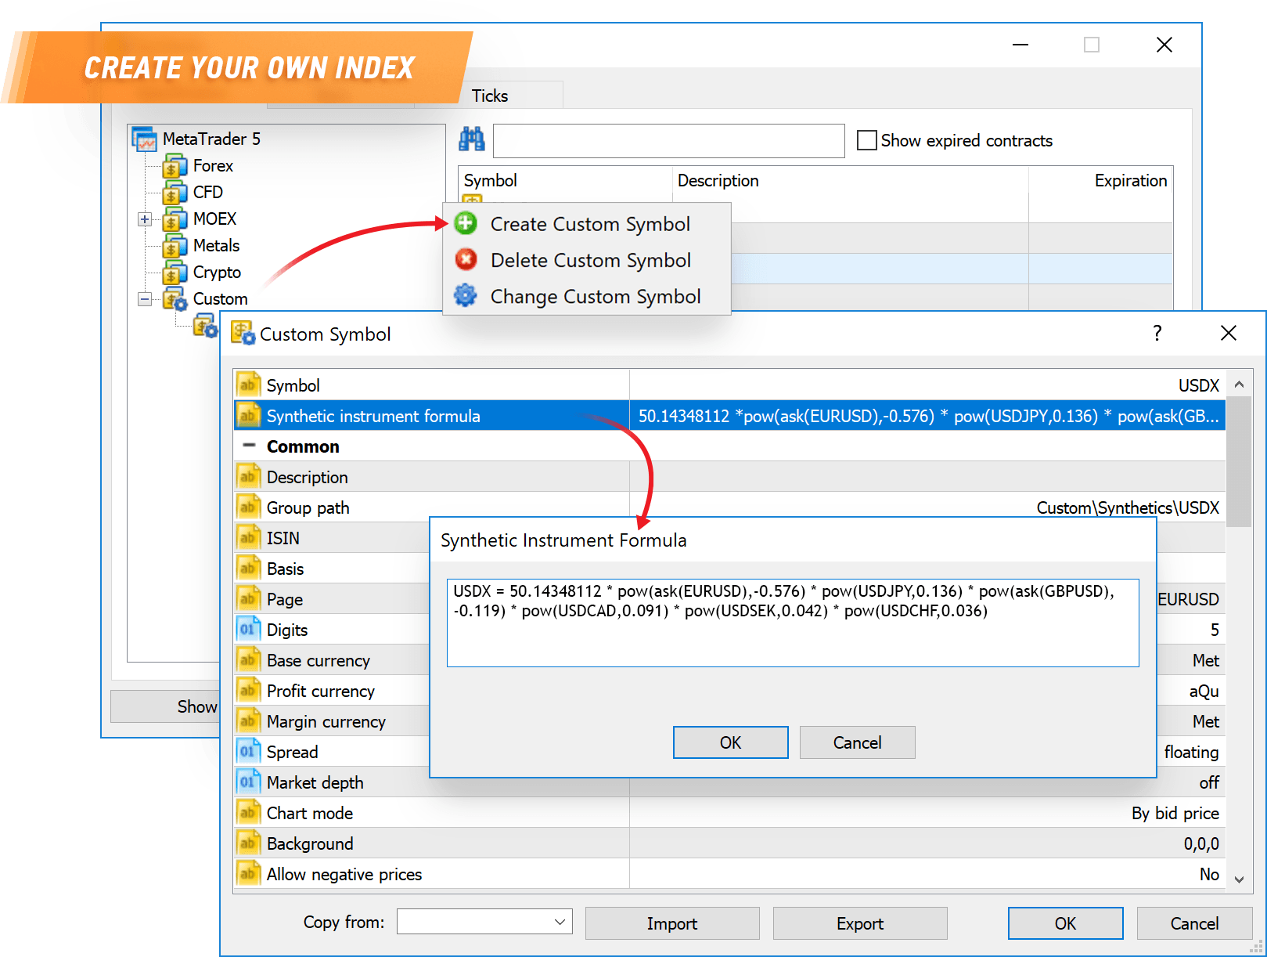Click the binoculars symbol search icon
This screenshot has width=1267, height=957.
tap(472, 139)
